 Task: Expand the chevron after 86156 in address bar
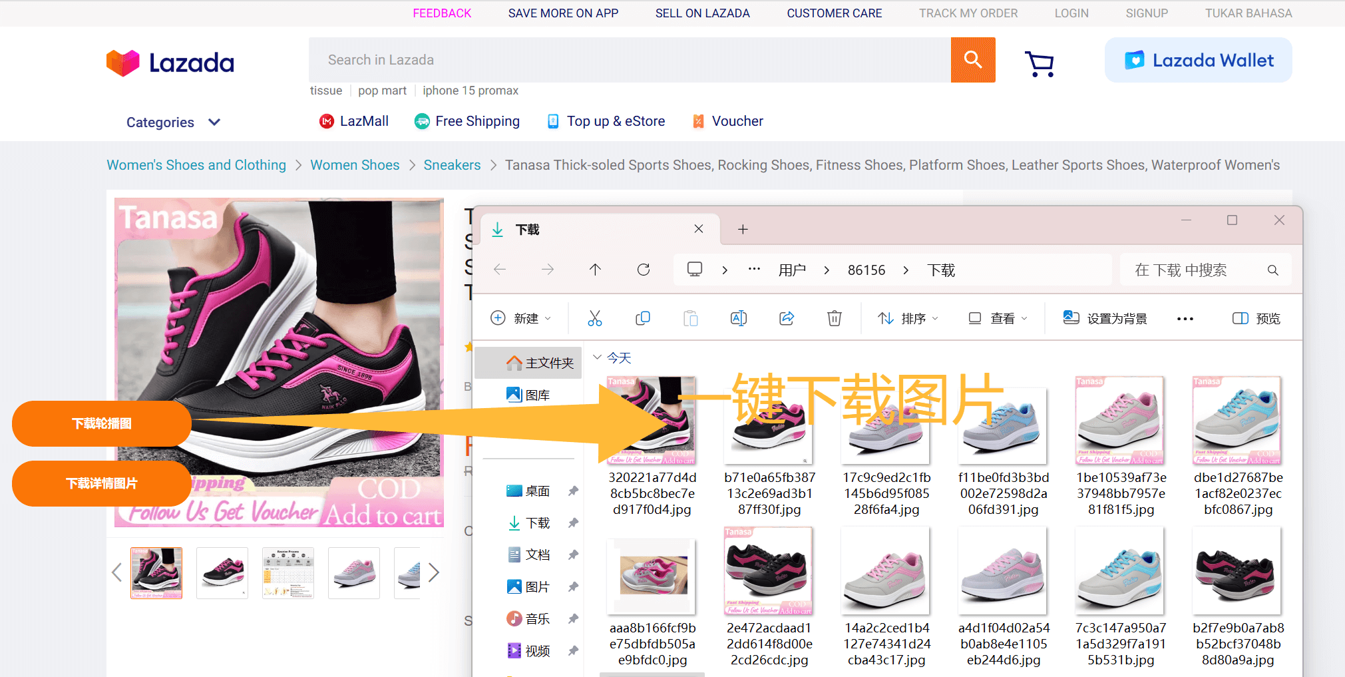tap(906, 270)
